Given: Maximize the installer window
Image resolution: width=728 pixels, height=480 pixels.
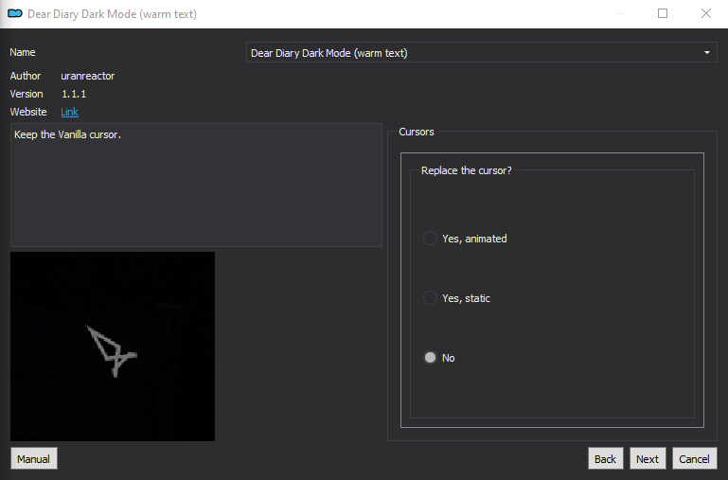Looking at the screenshot, I should (663, 13).
